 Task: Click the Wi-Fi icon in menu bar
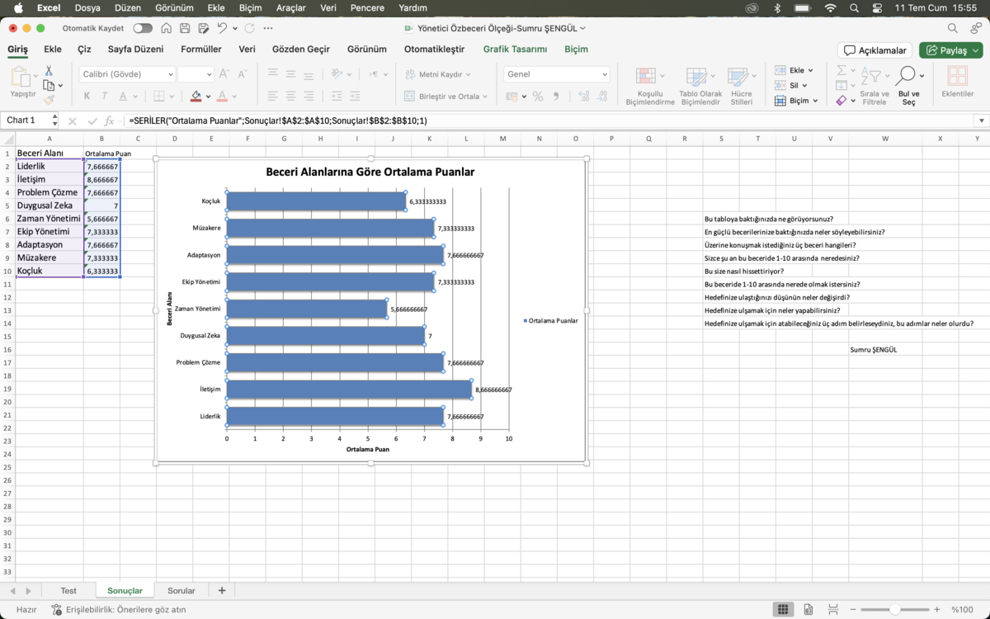tap(830, 7)
